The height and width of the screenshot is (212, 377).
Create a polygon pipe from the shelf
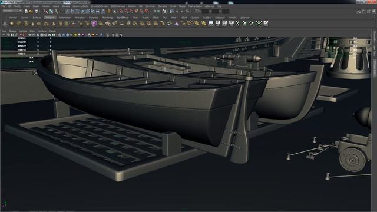[x=60, y=24]
